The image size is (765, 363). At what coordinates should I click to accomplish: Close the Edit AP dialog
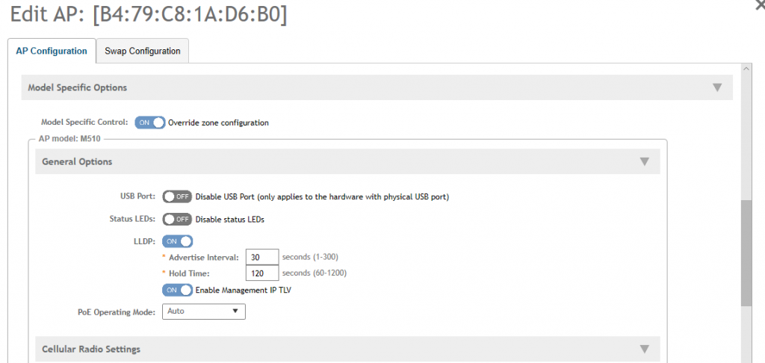760,4
